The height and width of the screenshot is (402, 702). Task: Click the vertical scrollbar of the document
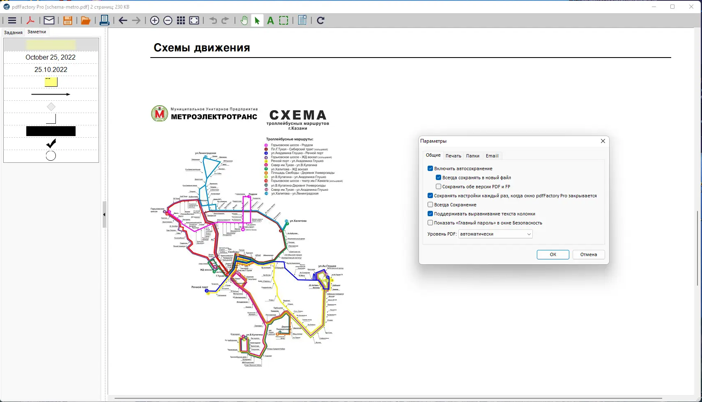(697, 248)
